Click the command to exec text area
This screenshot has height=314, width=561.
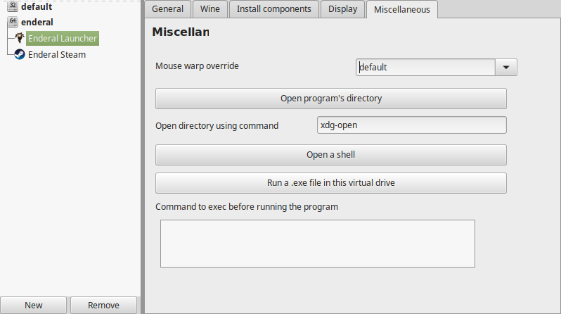click(318, 244)
